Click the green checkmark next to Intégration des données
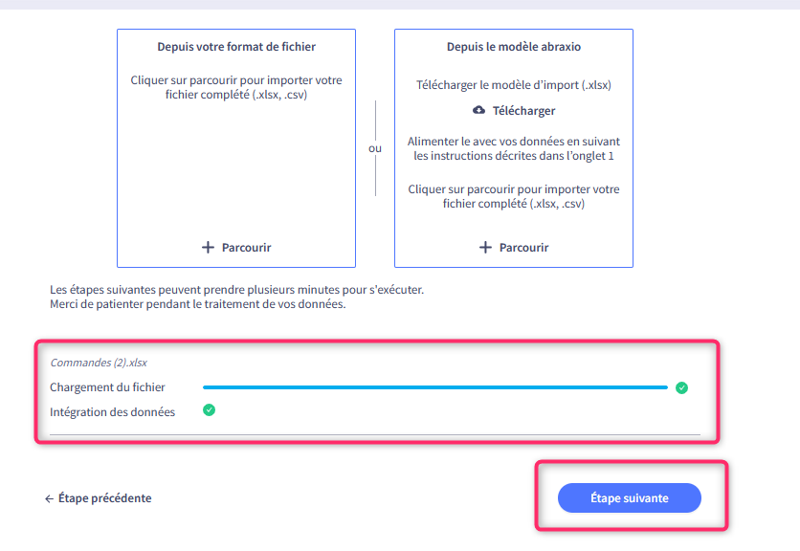Image resolution: width=800 pixels, height=551 pixels. (x=210, y=409)
